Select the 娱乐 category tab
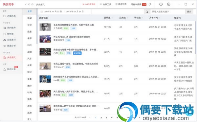The height and width of the screenshot is (122, 197). click(x=30, y=32)
